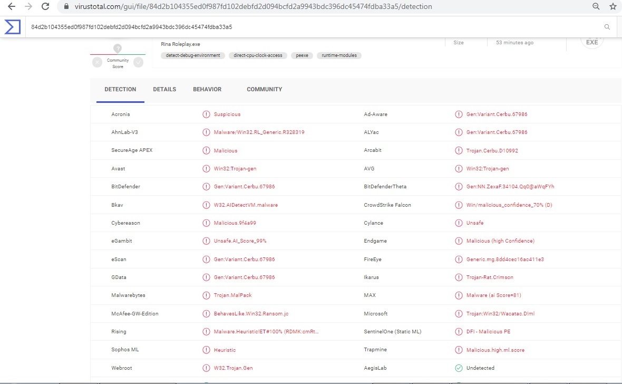
Task: Click the peexe tag
Action: [x=302, y=55]
